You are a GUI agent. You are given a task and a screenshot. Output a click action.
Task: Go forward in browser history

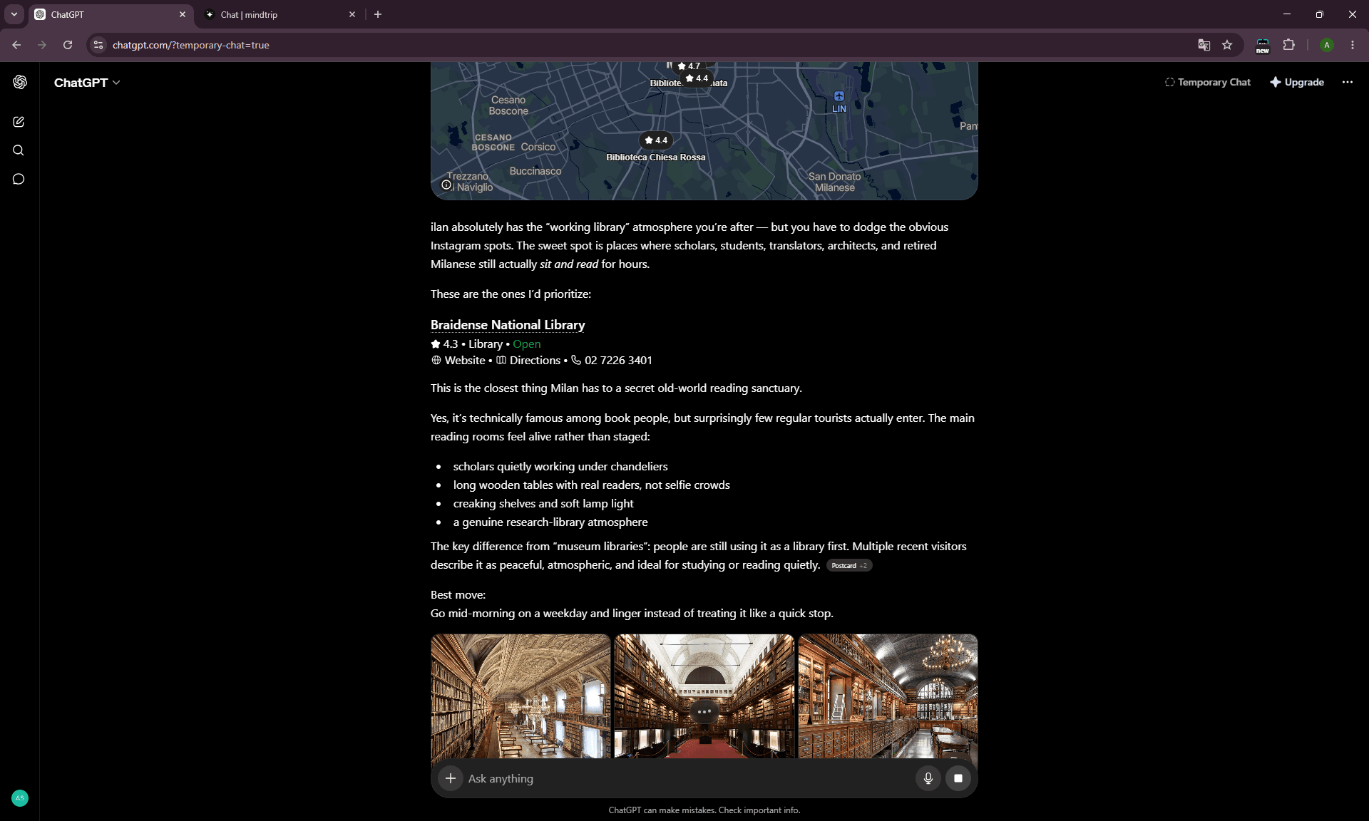(42, 45)
